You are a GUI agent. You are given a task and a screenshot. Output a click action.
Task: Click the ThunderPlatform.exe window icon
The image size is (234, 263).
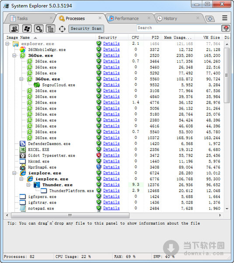[x=44, y=191]
